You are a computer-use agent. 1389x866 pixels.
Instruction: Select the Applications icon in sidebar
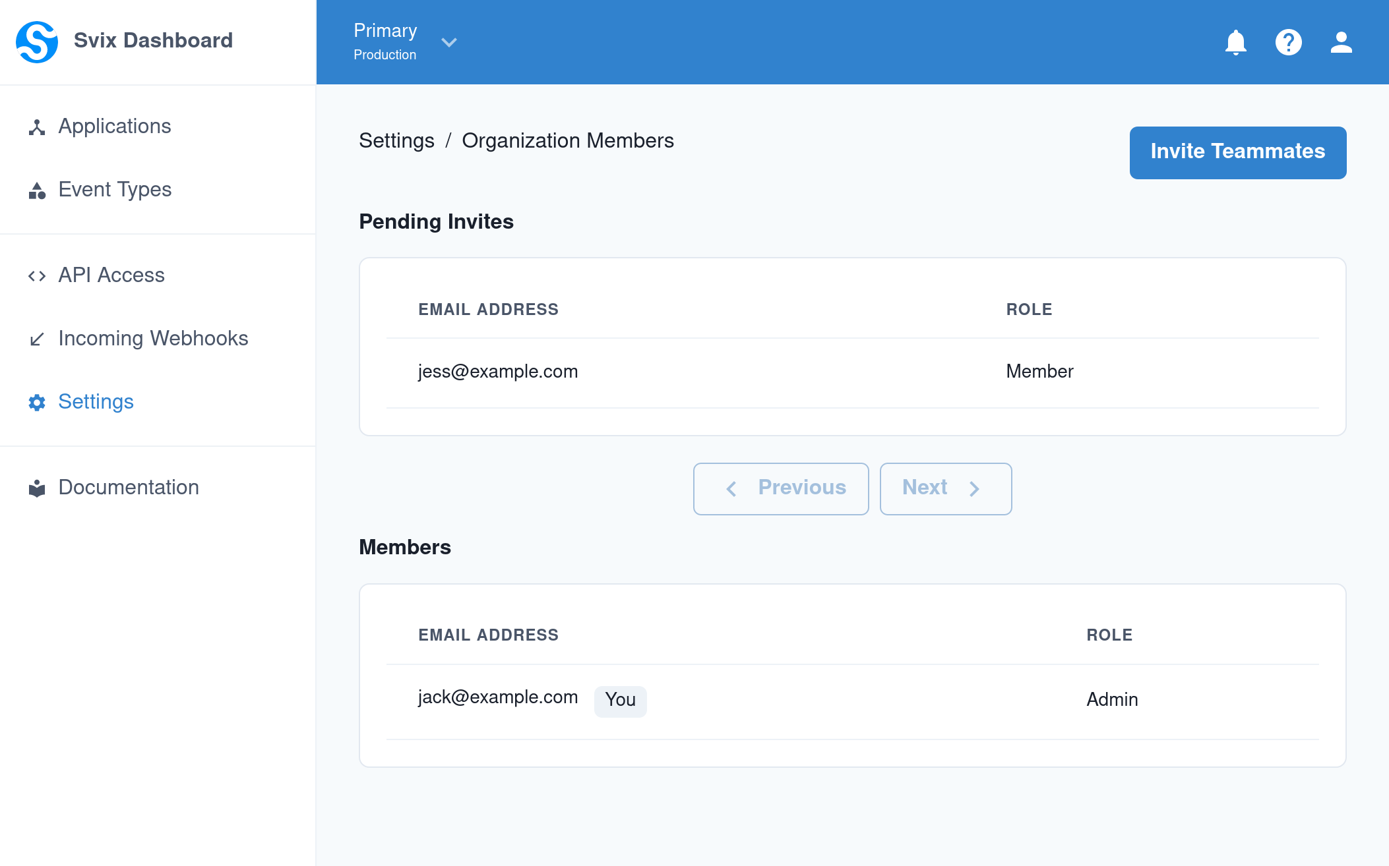tap(37, 126)
